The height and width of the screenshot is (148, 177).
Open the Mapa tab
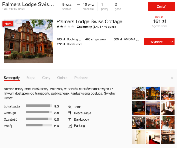click(31, 78)
